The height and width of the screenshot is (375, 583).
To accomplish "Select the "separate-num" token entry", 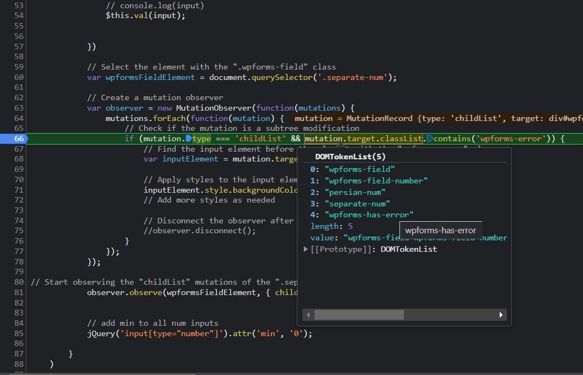I will [x=350, y=204].
